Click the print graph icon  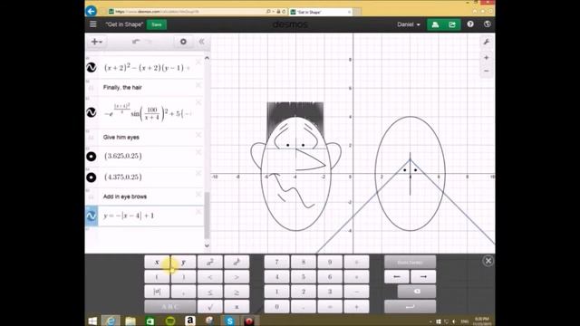click(x=435, y=24)
